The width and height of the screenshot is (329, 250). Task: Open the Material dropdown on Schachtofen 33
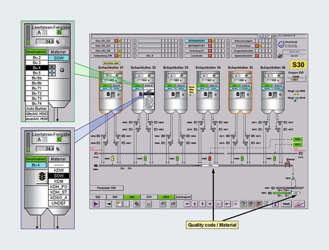[181, 85]
